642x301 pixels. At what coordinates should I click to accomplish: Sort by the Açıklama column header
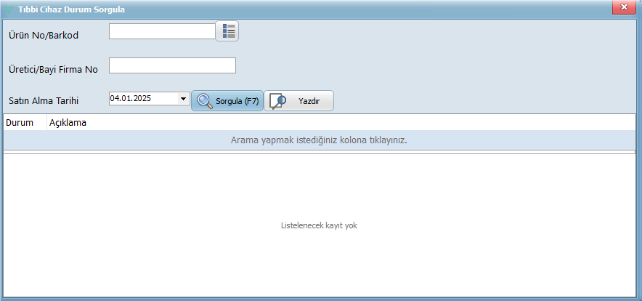click(x=68, y=122)
